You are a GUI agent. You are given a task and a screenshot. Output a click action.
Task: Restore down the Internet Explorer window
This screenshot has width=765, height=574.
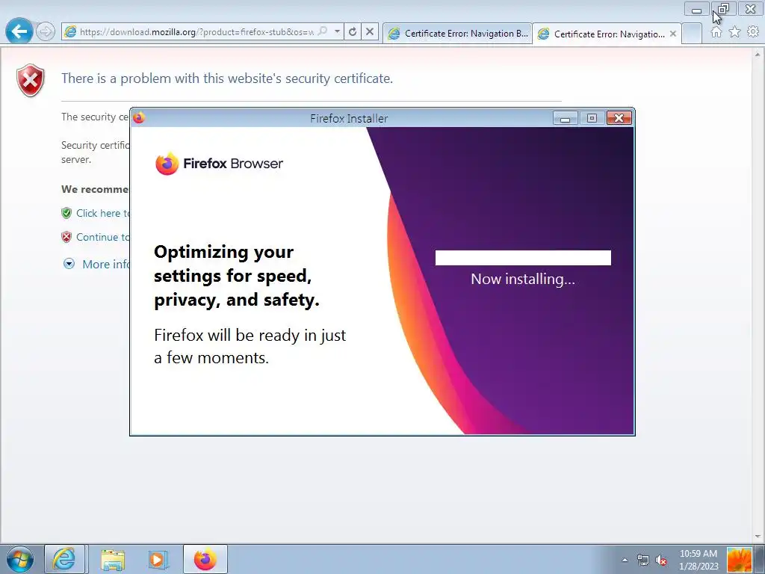[723, 9]
